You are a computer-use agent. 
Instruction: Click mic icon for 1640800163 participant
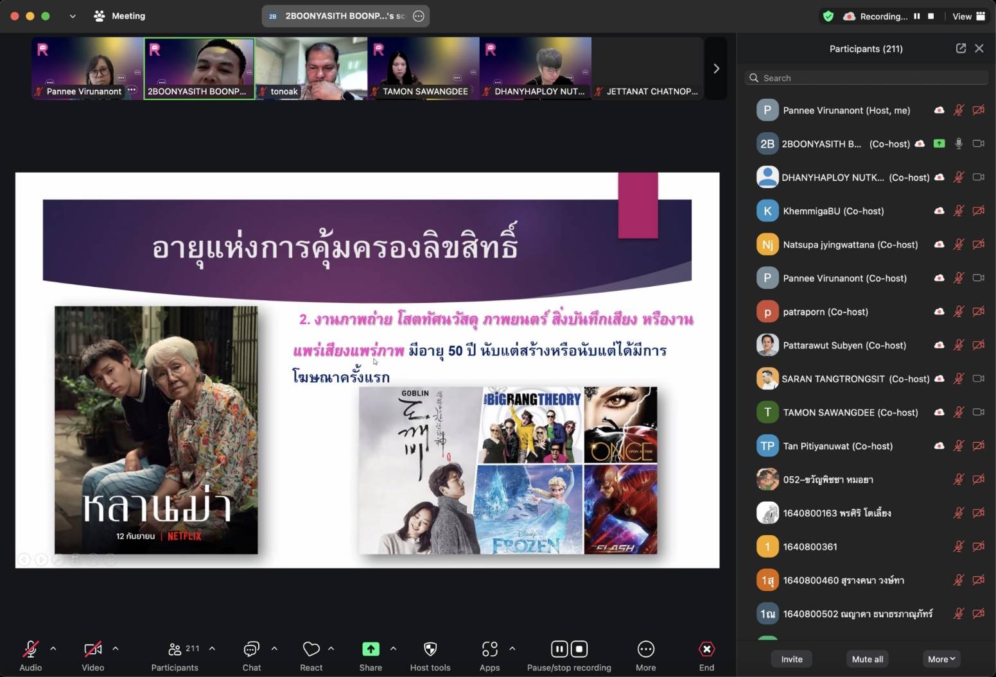click(x=959, y=513)
